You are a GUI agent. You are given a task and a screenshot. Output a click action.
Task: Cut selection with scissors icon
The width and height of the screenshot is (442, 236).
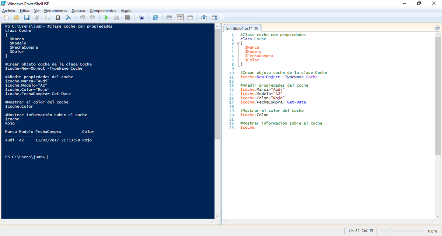click(x=37, y=17)
